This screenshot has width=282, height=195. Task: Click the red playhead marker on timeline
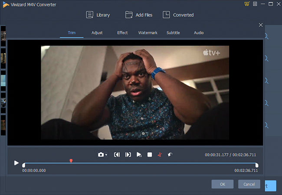[71, 161]
